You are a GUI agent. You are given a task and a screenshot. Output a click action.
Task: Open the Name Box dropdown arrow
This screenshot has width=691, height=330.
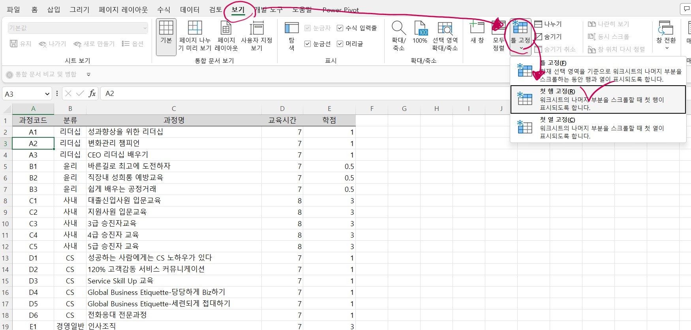point(47,94)
